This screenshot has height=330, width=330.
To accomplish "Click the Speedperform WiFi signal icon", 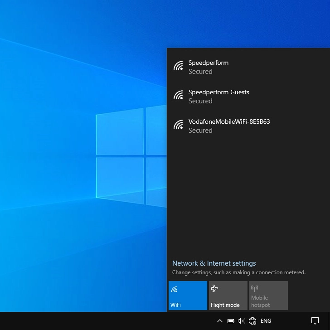I will point(178,66).
